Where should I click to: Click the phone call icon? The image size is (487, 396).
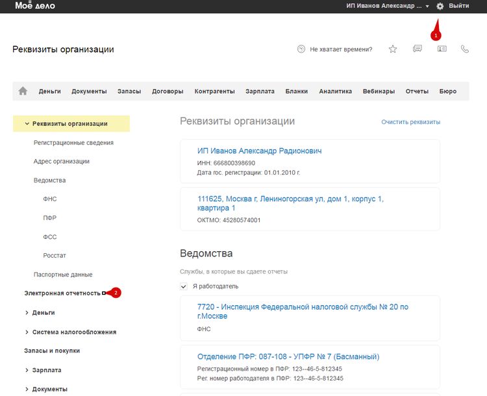tap(465, 49)
